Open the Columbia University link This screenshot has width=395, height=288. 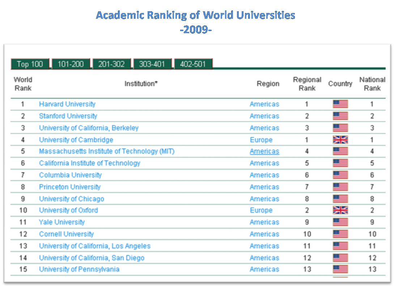pos(70,175)
